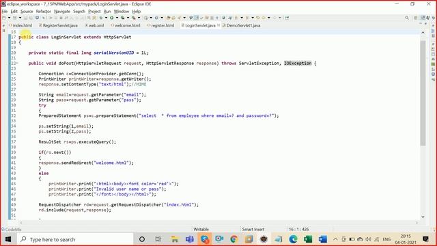This screenshot has width=437, height=246.
Task: Open Microsoft Teams from taskbar
Action: click(x=190, y=239)
